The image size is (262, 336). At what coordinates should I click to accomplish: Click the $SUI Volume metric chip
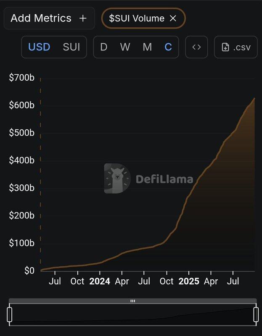143,18
